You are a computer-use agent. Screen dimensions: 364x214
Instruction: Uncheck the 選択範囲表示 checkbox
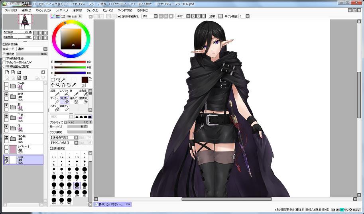[x=120, y=16]
